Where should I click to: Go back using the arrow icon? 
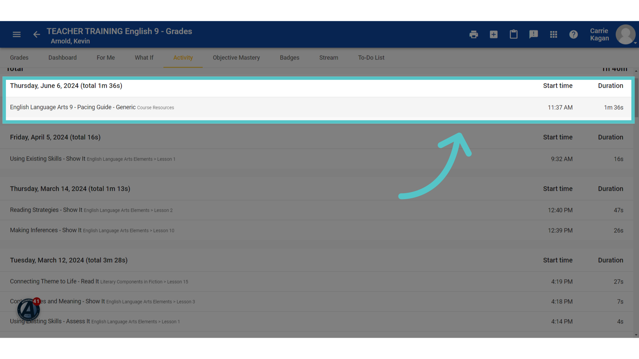[37, 34]
